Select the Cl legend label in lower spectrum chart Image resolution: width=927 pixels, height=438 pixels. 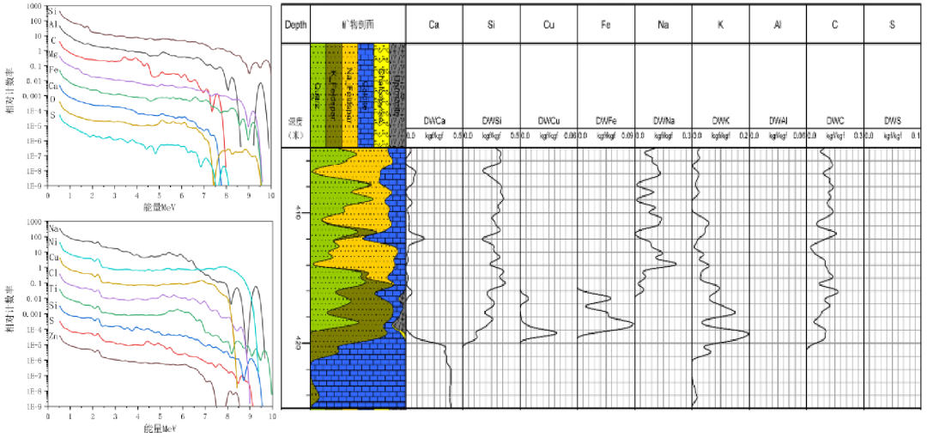54,274
